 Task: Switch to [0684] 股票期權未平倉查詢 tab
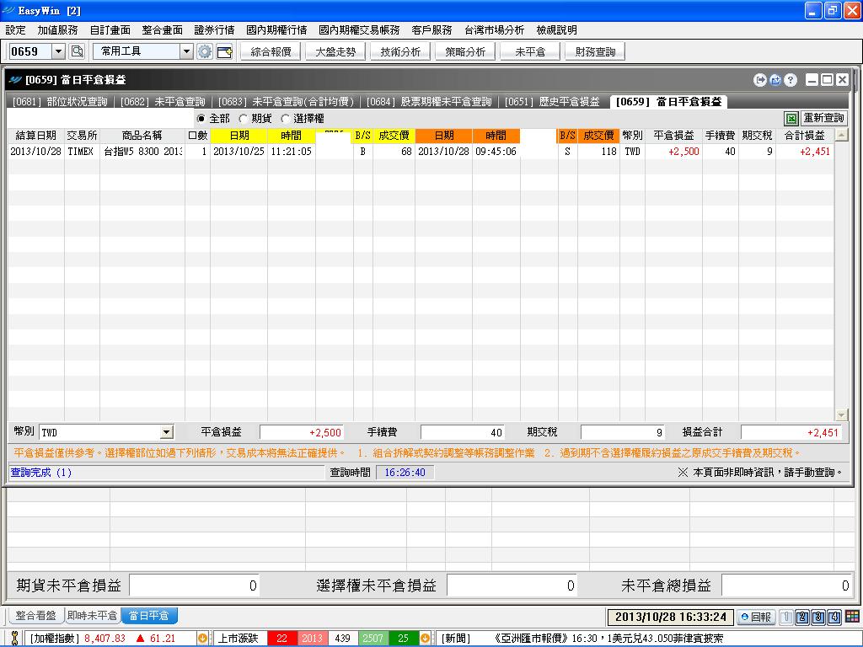(x=429, y=102)
